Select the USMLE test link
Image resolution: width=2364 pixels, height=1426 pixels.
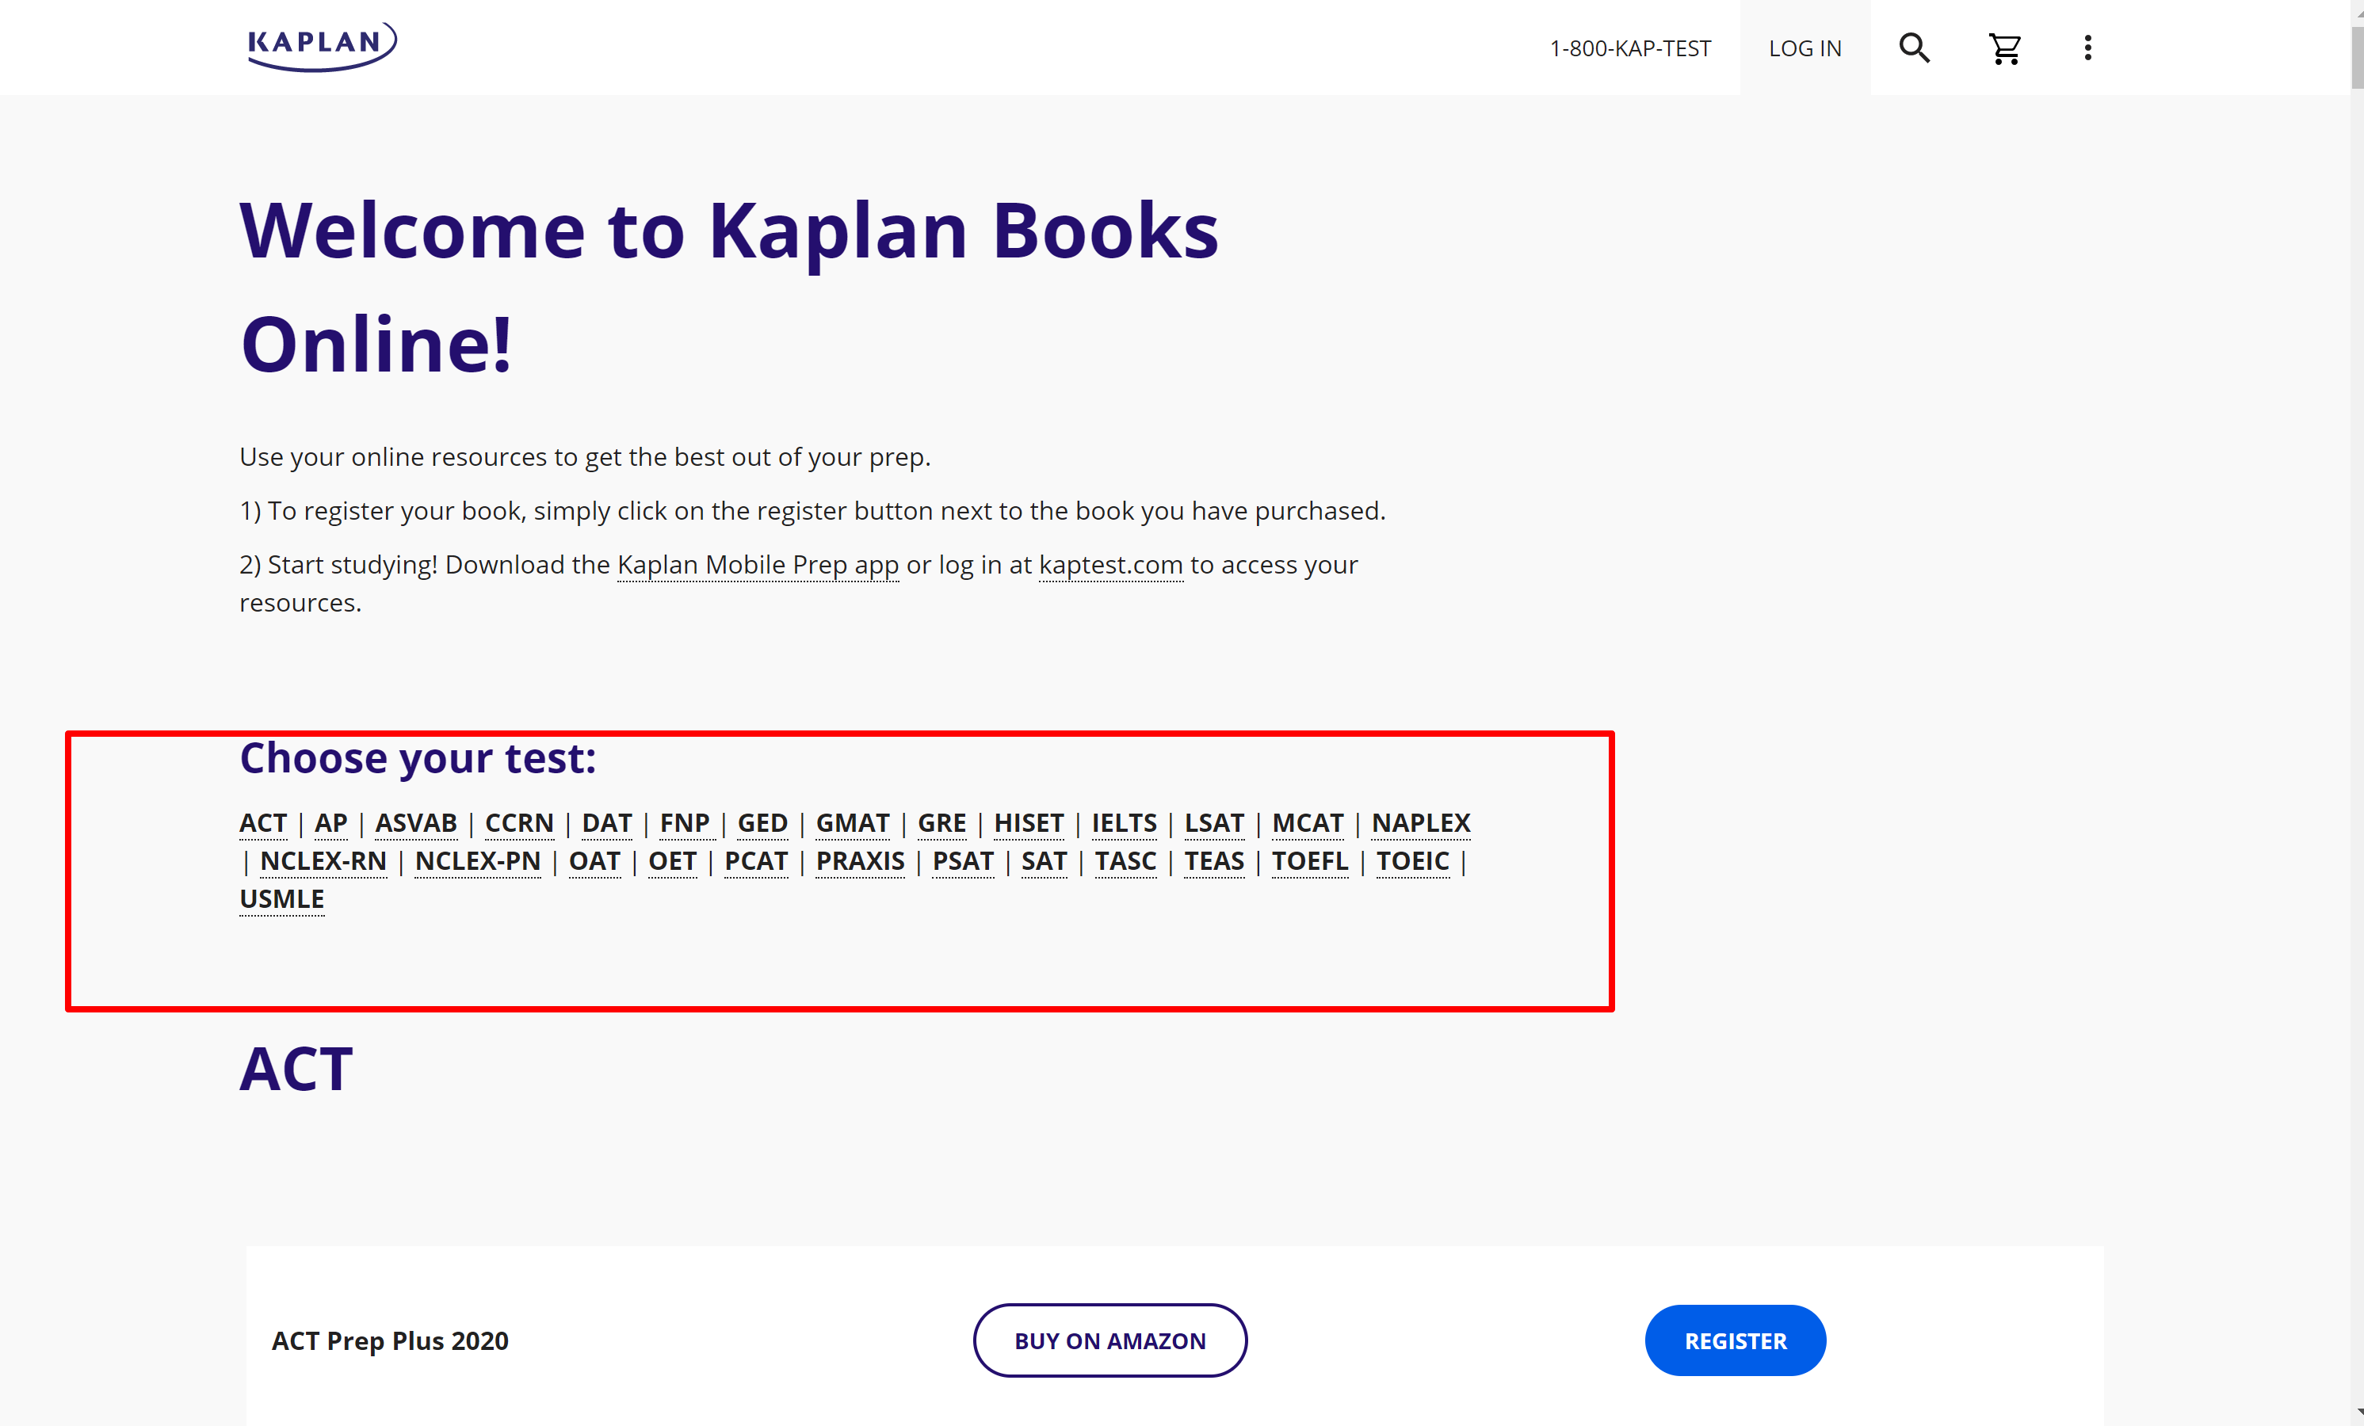[x=281, y=898]
